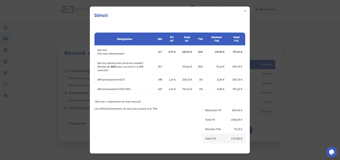Viewport: 340px width, 160px height.
Task: Click the 'Prix sans abonnement' row label
Action: (111, 54)
